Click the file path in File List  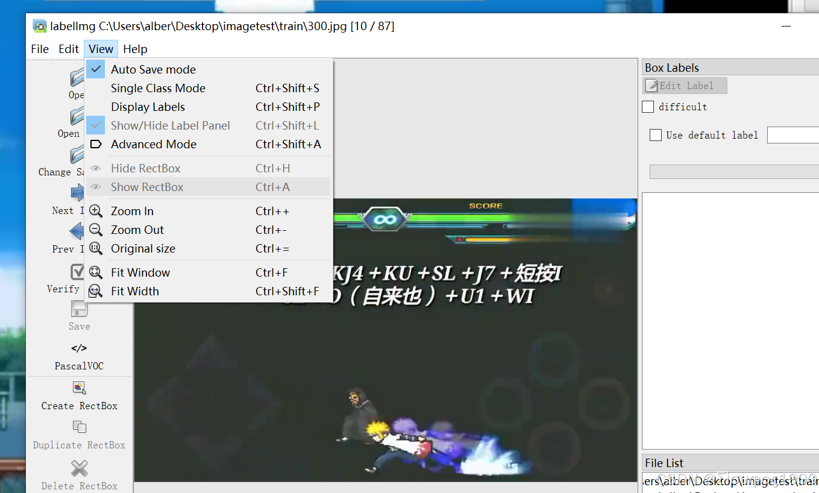(730, 482)
